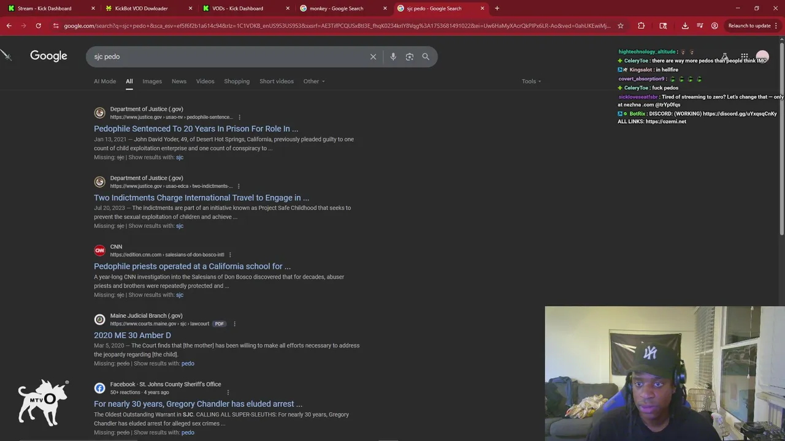Open the Google apps grid
The width and height of the screenshot is (785, 441).
744,56
